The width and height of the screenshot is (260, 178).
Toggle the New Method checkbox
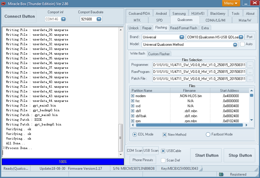pyautogui.click(x=164, y=135)
